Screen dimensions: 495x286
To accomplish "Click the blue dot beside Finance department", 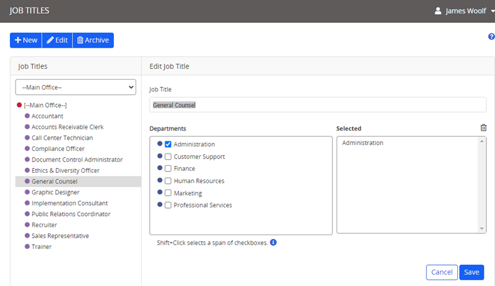I will pos(160,168).
